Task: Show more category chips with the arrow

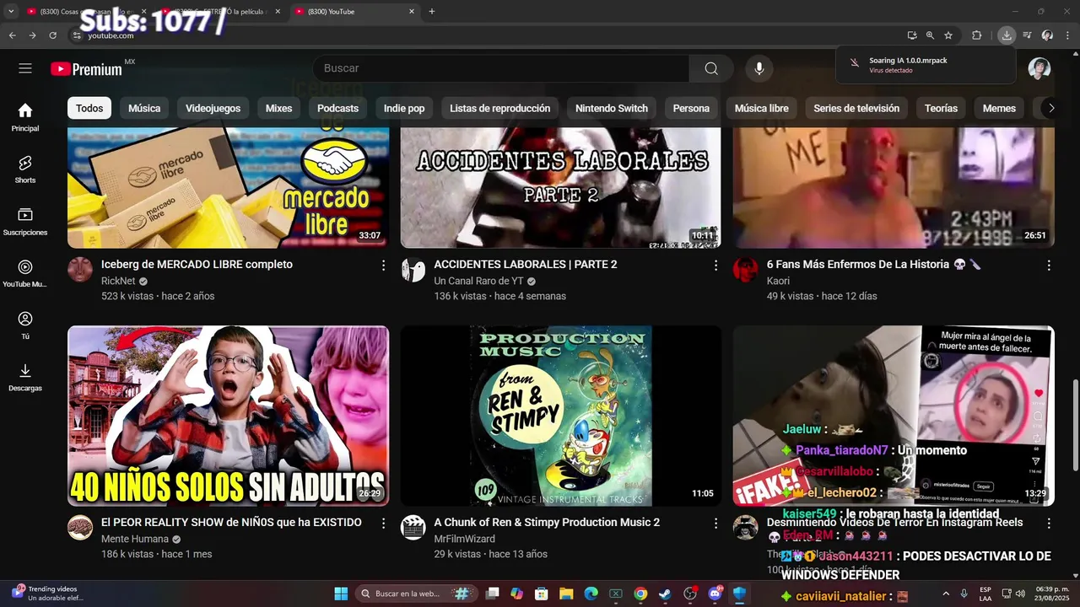Action: (x=1051, y=108)
